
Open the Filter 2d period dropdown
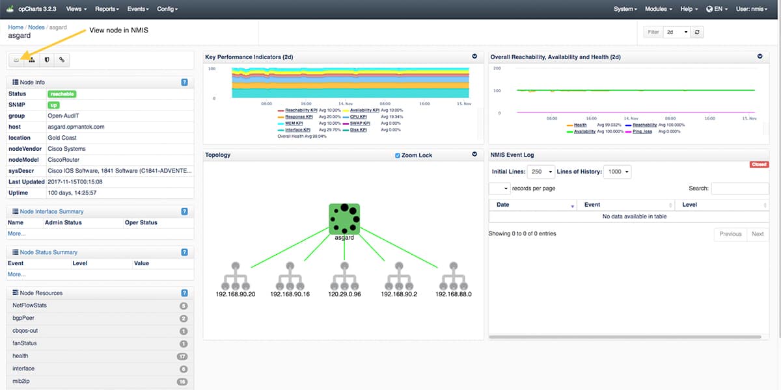coord(676,32)
